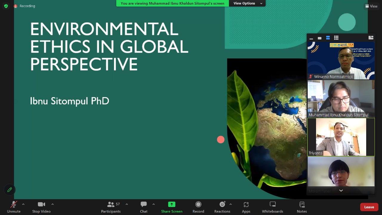Click the green pencil annotate icon

point(10,190)
